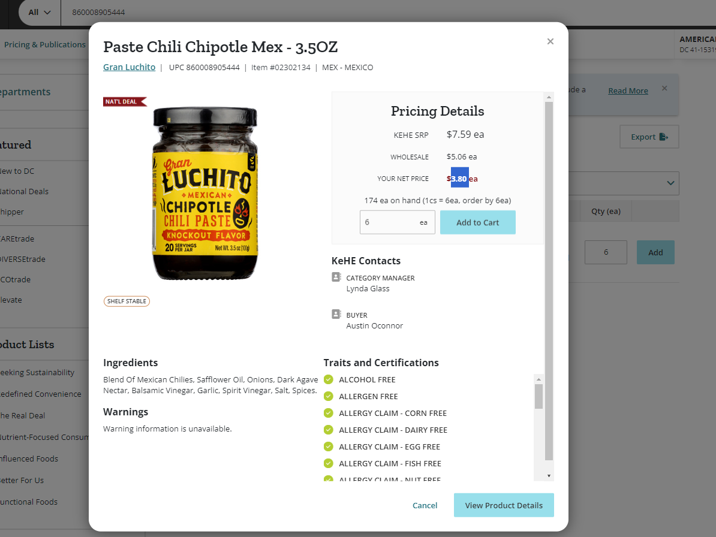Open the All search category dropdown
This screenshot has height=537, width=716.
click(39, 13)
